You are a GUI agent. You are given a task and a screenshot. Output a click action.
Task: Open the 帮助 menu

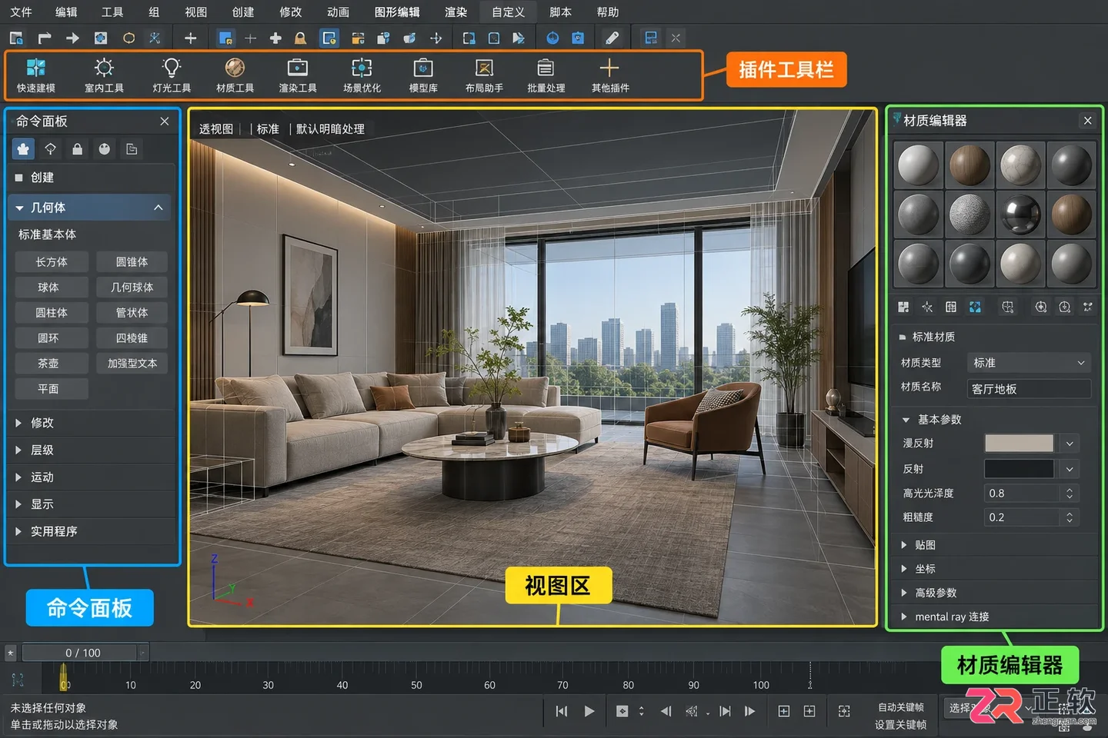[x=608, y=12]
